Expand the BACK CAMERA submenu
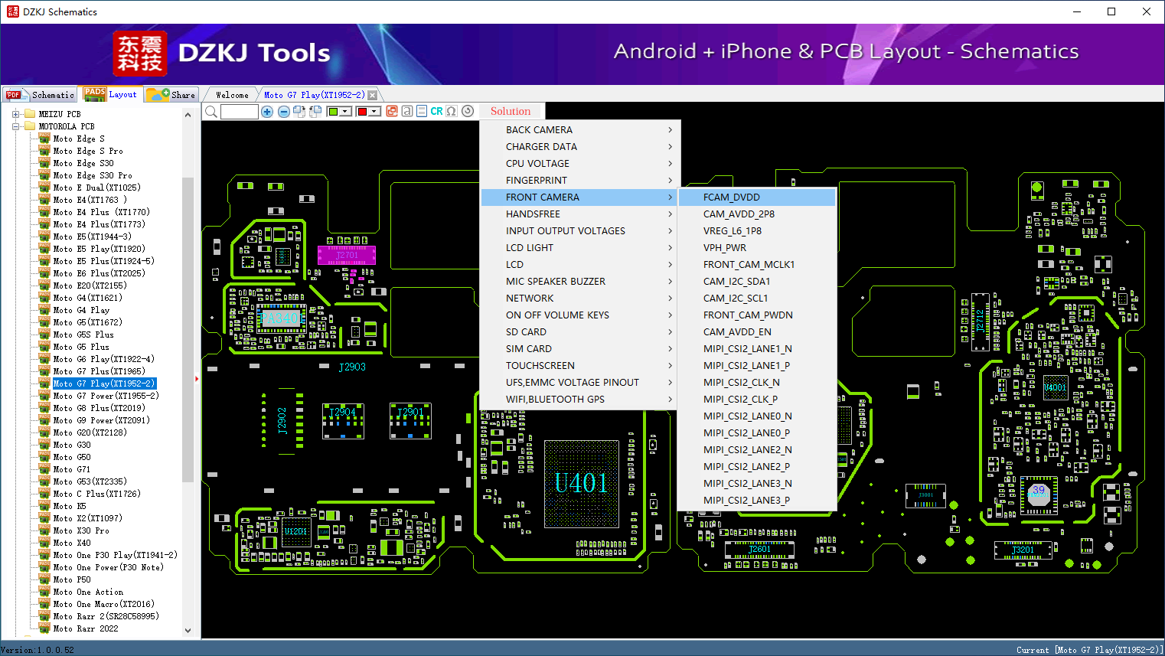 coord(579,130)
